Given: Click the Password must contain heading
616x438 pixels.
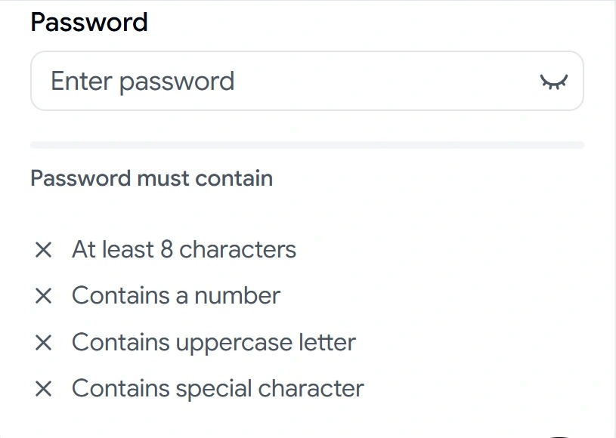Looking at the screenshot, I should (152, 178).
